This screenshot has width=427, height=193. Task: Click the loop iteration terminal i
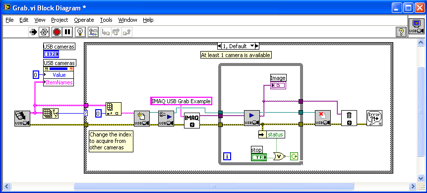[227, 156]
